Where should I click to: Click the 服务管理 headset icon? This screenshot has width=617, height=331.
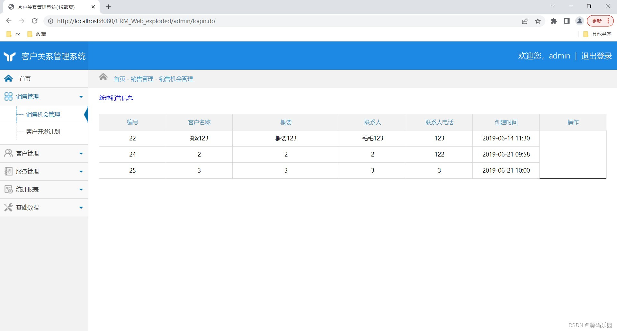[x=8, y=171]
